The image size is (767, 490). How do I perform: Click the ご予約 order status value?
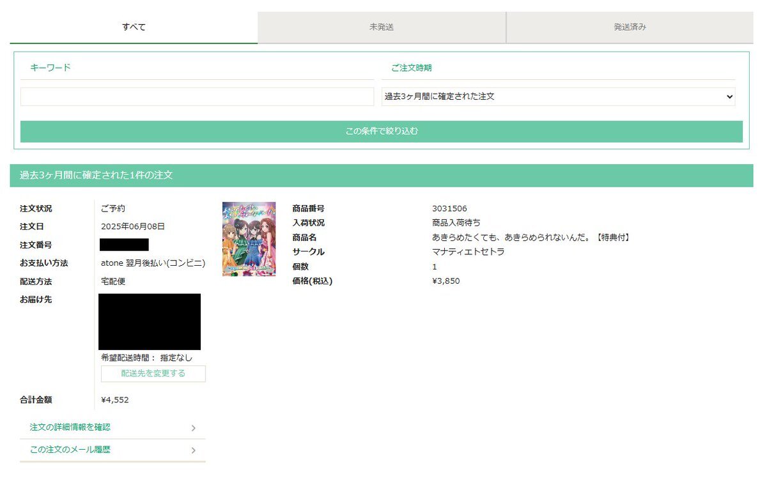click(x=113, y=209)
